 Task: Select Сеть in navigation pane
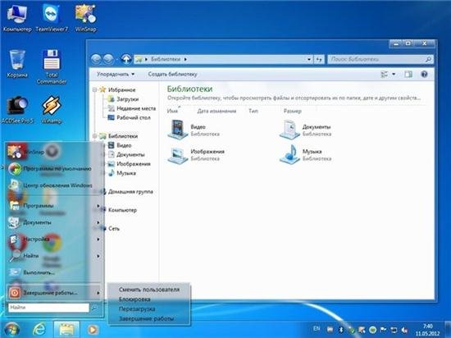[110, 228]
